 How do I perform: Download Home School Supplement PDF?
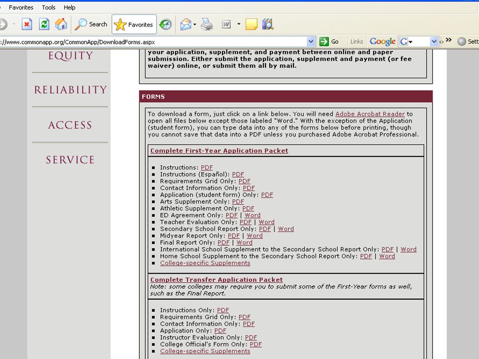[366, 256]
